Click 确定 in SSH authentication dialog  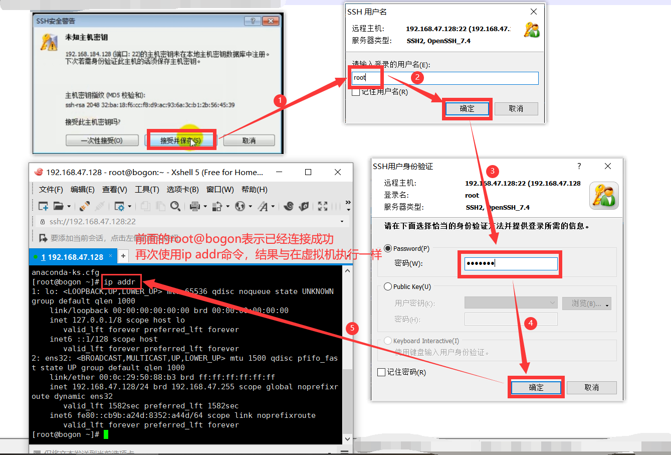click(536, 387)
